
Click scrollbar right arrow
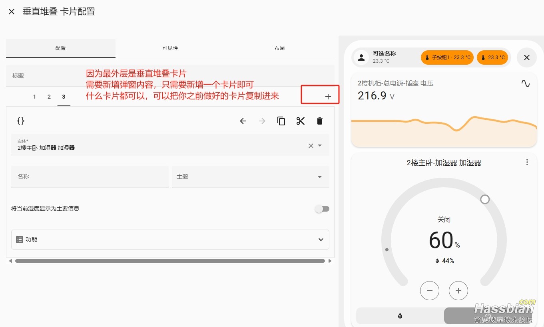click(330, 261)
